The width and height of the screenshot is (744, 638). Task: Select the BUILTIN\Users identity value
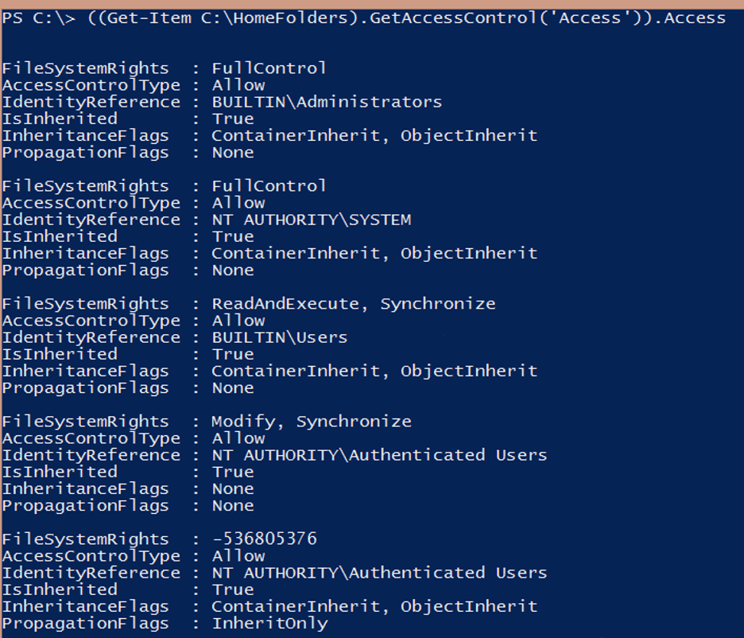pos(279,337)
